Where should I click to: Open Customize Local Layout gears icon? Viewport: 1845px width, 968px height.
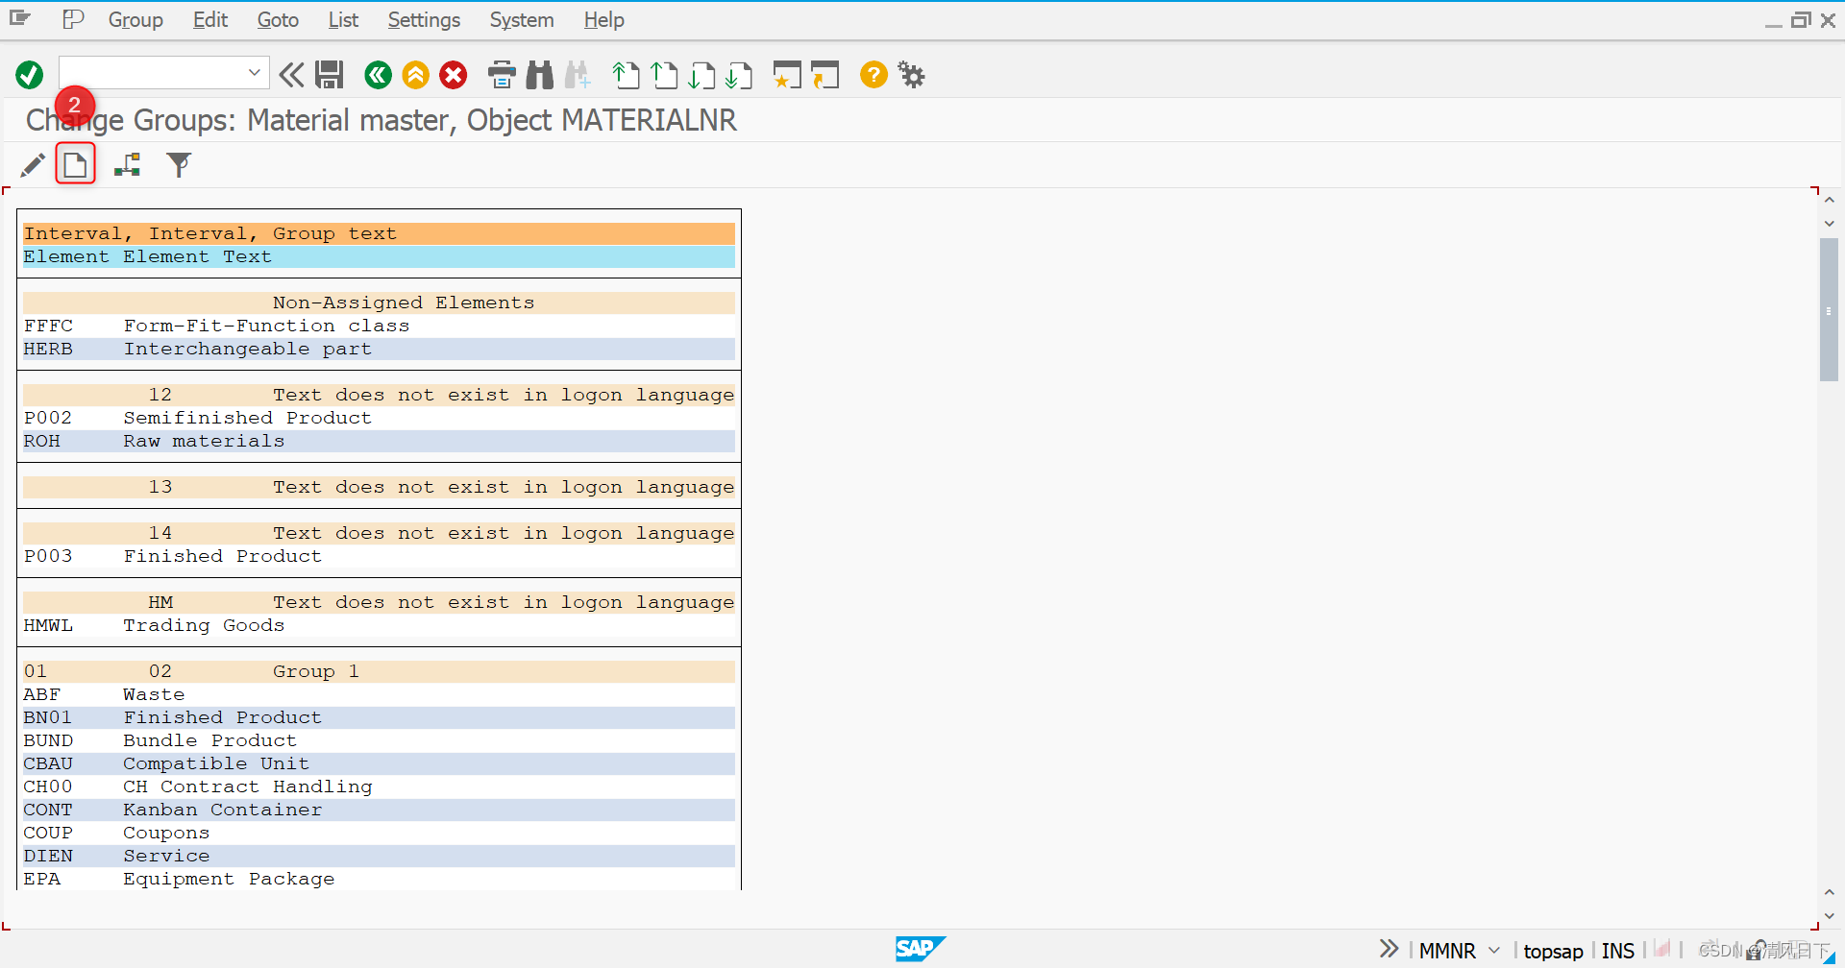911,75
